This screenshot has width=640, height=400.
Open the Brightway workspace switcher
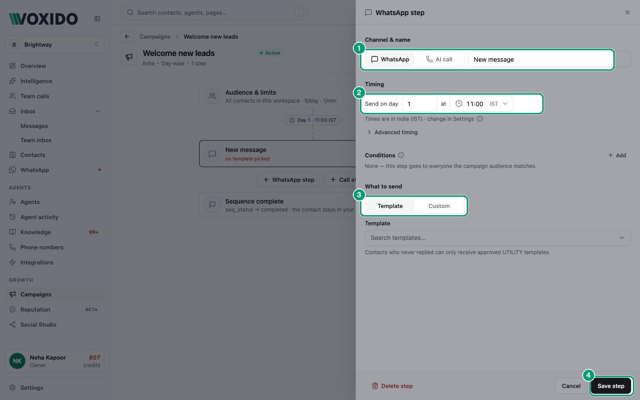pyautogui.click(x=55, y=44)
